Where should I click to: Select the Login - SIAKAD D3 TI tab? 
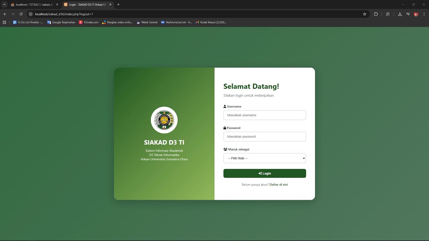(x=87, y=5)
